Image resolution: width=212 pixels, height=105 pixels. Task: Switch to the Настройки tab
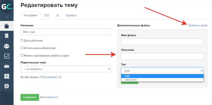[31, 15]
